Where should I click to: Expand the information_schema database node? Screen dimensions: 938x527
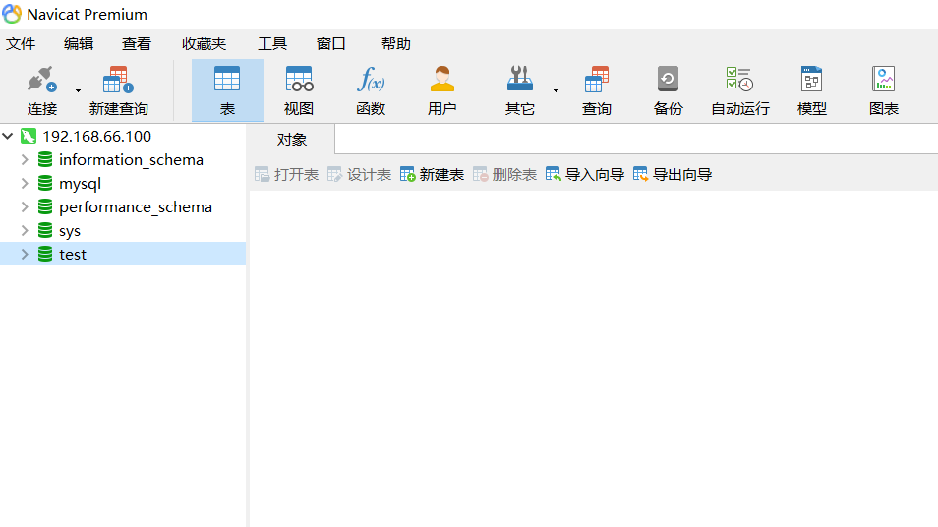coord(25,159)
